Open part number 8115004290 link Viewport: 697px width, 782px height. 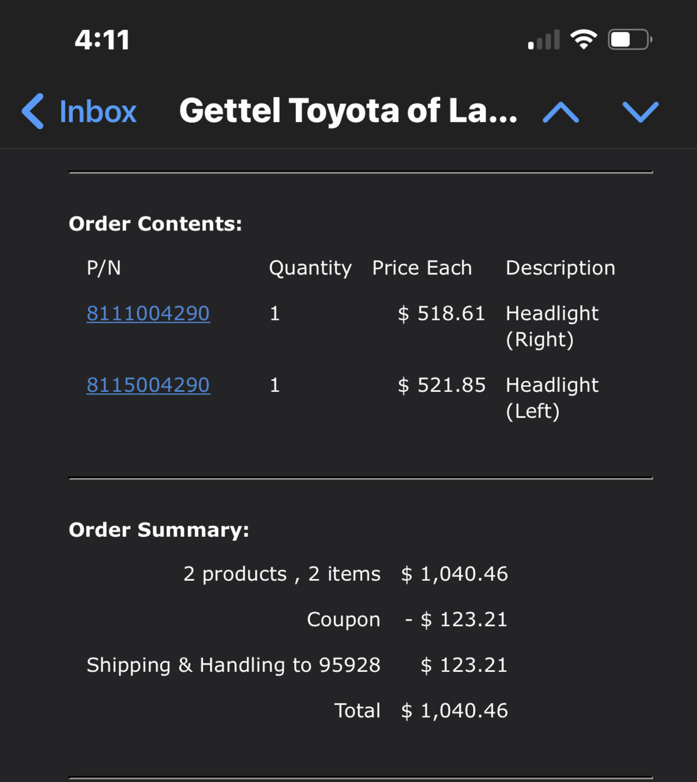pyautogui.click(x=148, y=385)
